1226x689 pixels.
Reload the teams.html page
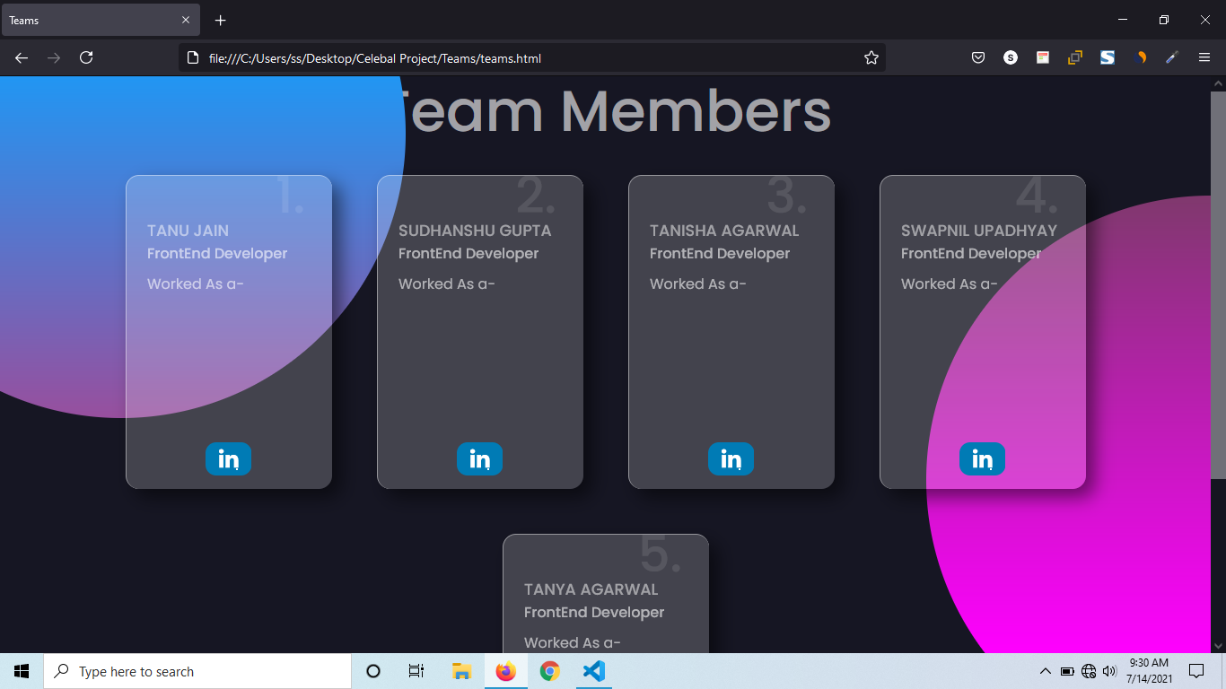click(86, 57)
